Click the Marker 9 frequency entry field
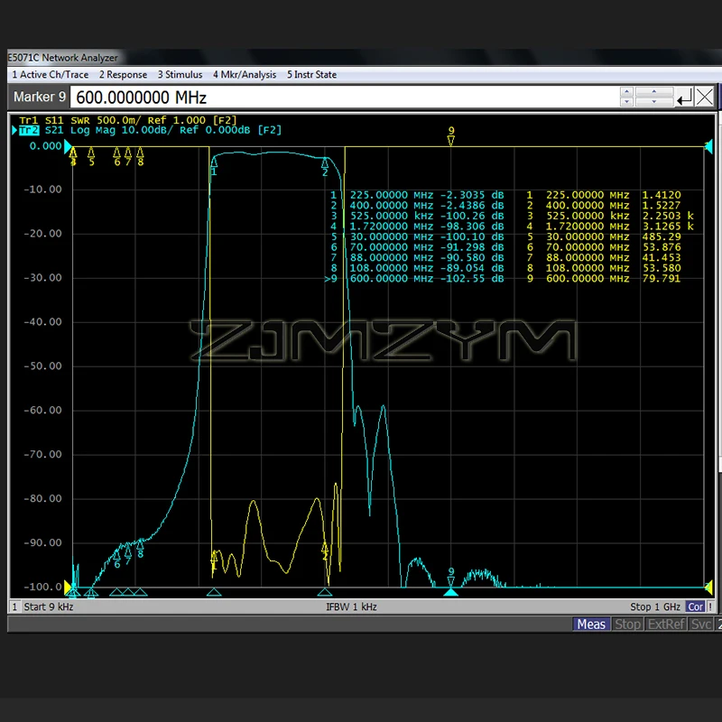This screenshot has height=722, width=722. tap(345, 97)
